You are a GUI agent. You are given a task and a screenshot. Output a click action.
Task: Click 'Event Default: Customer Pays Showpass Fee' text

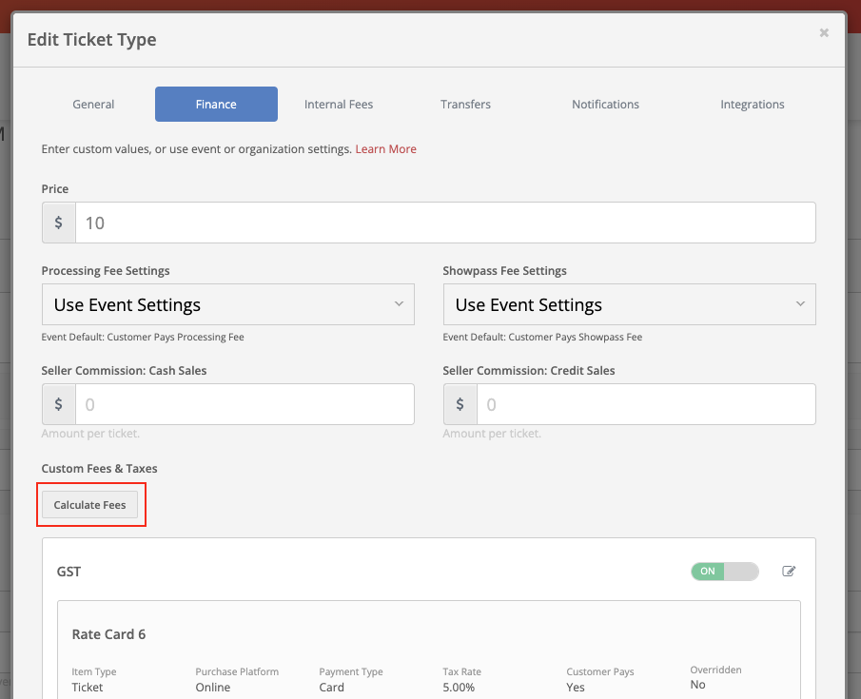[542, 337]
